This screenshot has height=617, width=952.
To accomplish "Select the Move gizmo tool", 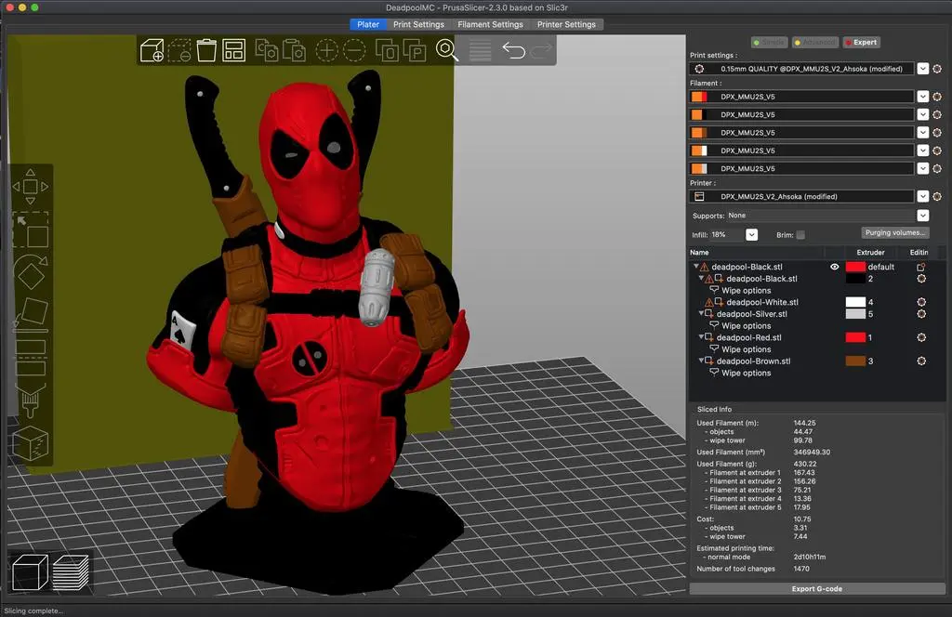I will tap(30, 187).
